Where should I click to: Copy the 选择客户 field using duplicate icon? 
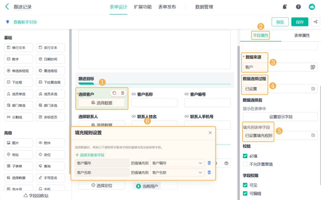(114, 93)
